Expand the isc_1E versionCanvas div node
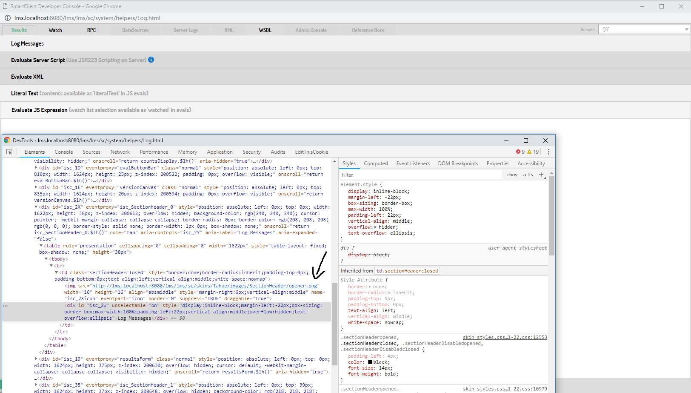Screen dimensions: 691x393 pos(36,187)
